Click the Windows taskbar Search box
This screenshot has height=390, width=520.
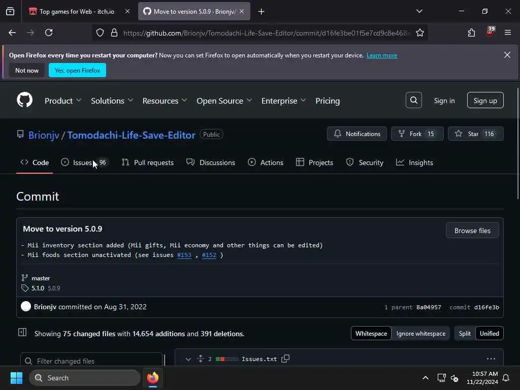[x=85, y=378]
